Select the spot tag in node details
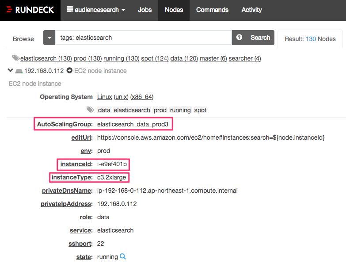The height and width of the screenshot is (263, 346). click(200, 110)
